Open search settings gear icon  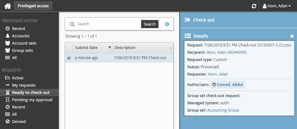pos(167,24)
